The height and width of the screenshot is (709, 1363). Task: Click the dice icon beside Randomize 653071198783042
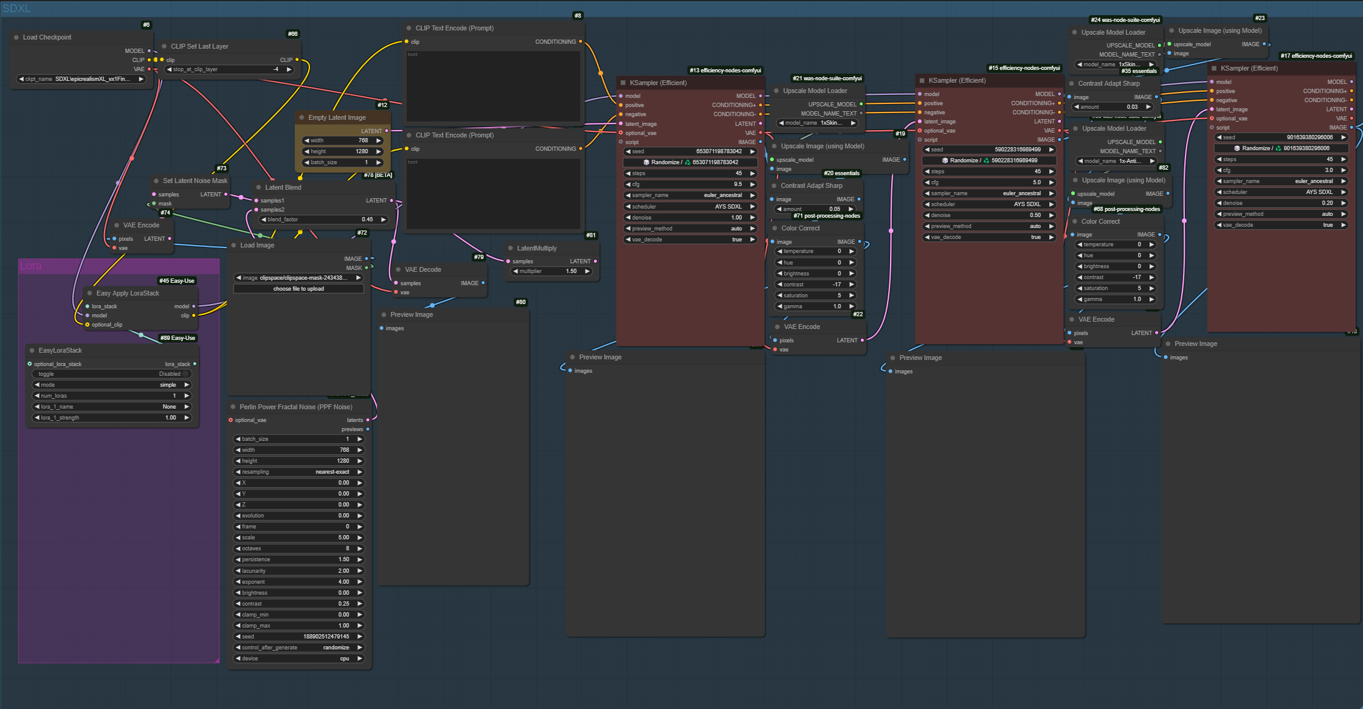click(646, 162)
